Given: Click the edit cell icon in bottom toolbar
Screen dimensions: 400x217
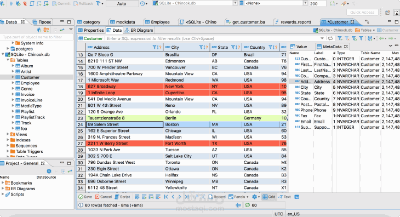Looking at the screenshot, I should [x=137, y=197].
